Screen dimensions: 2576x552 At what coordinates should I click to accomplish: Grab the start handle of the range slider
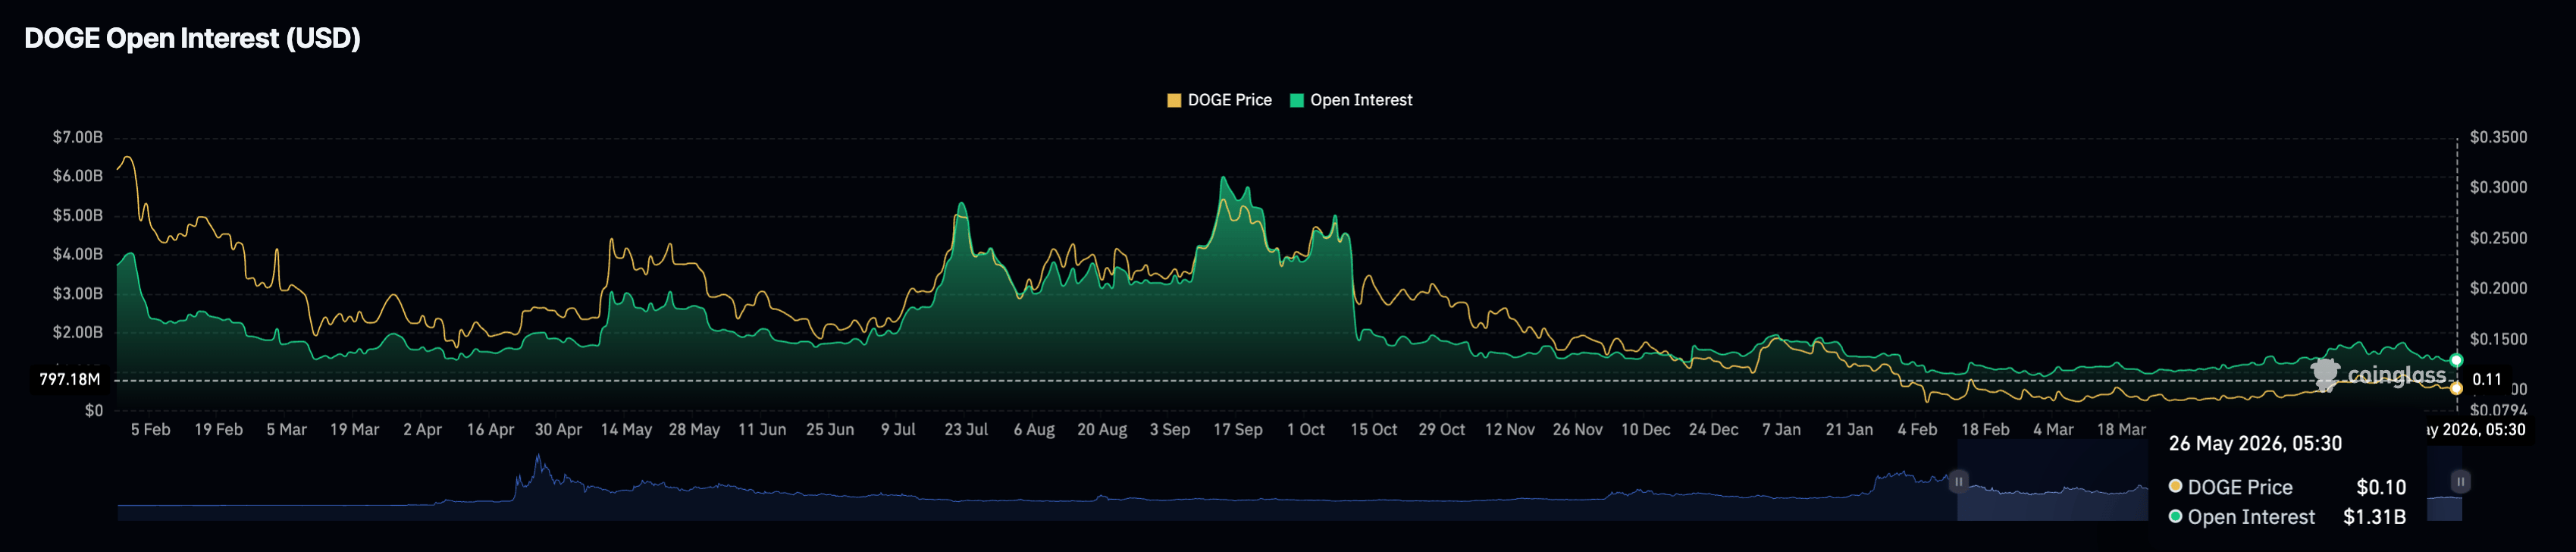1958,482
